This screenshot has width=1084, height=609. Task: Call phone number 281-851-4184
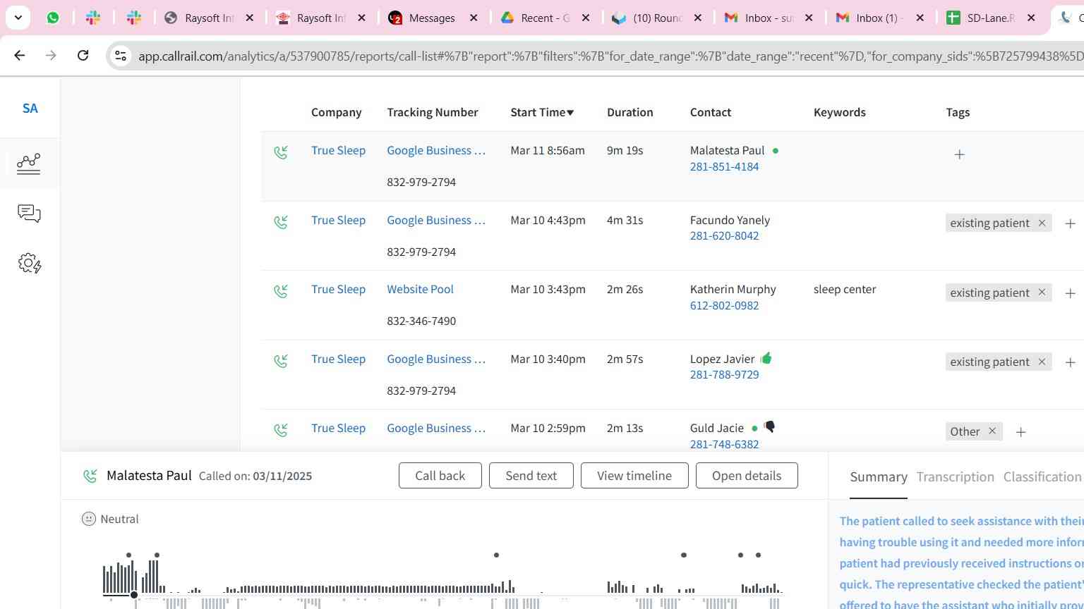724,166
